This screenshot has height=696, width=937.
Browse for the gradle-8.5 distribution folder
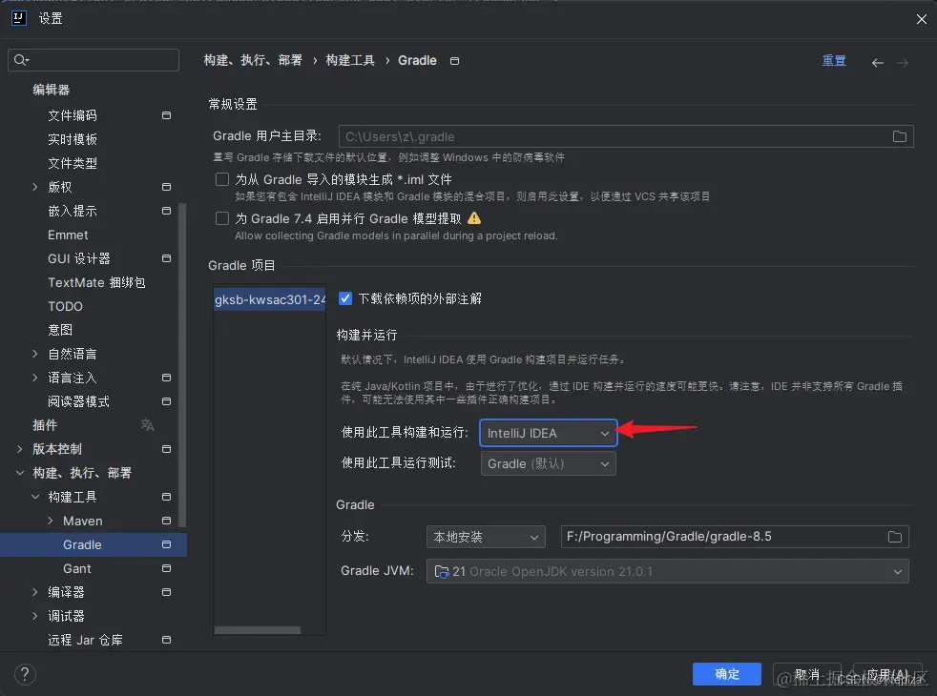point(894,536)
